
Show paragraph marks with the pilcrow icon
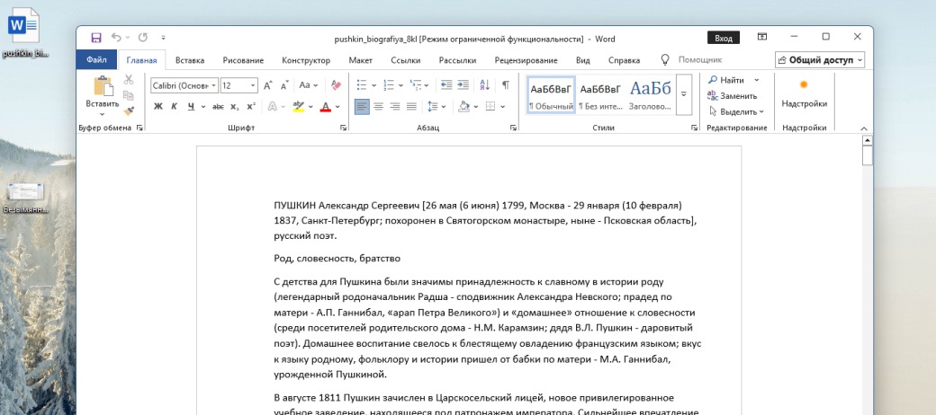click(506, 85)
